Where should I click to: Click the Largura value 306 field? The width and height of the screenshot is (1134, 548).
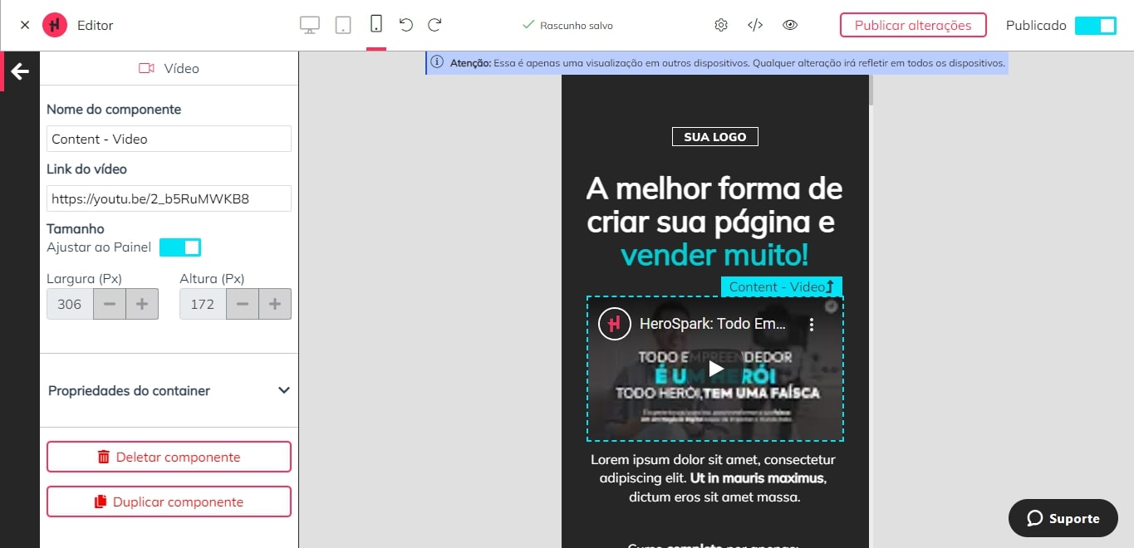[x=70, y=304]
